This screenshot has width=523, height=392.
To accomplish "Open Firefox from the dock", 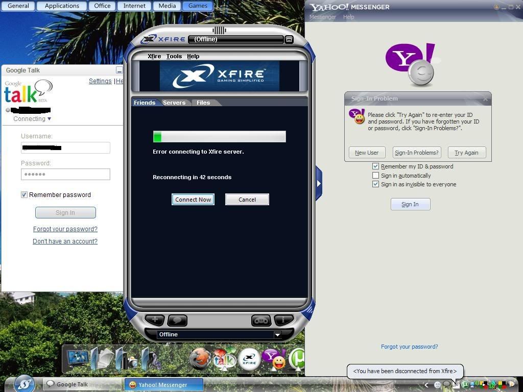I will [200, 360].
